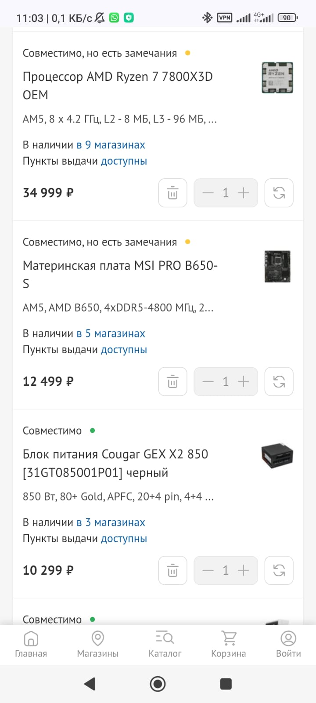316x703 pixels.
Task: Switch to the Магазины tab
Action: pyautogui.click(x=97, y=644)
